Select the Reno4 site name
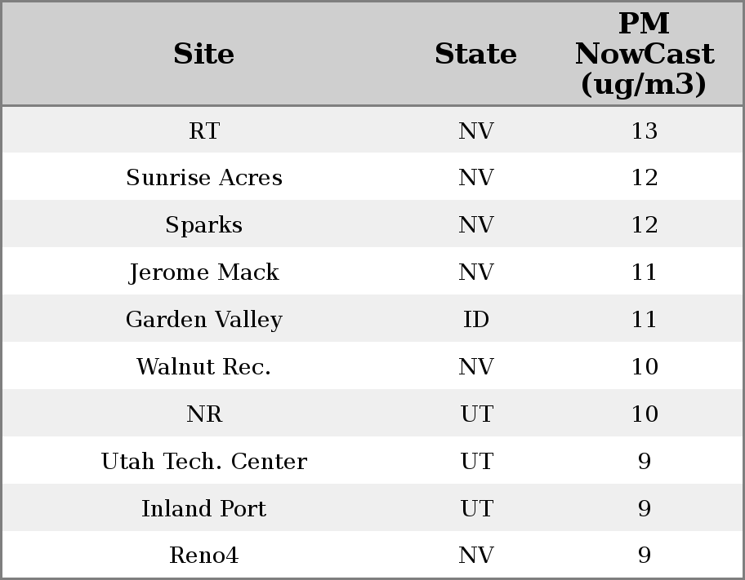The width and height of the screenshot is (745, 580). (x=204, y=556)
